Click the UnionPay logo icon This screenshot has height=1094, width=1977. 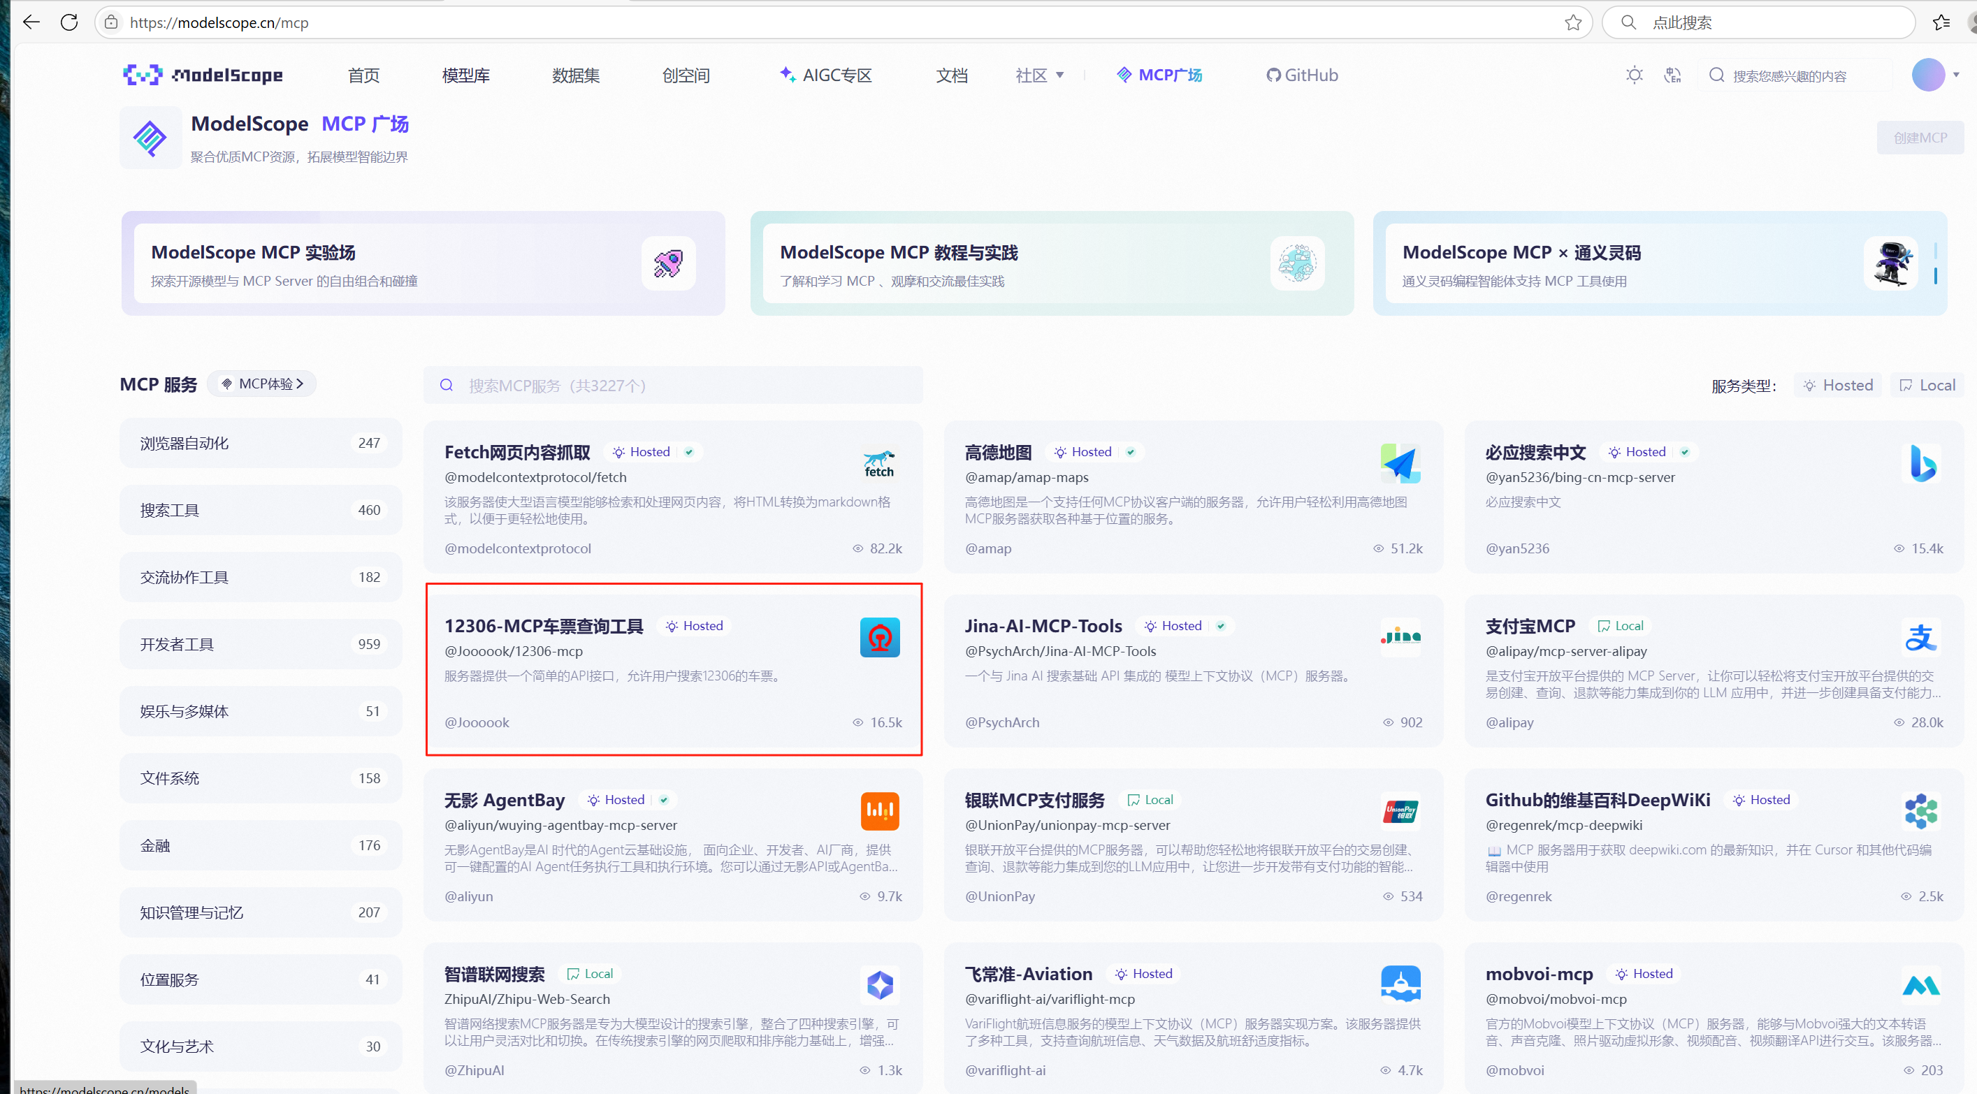point(1400,811)
